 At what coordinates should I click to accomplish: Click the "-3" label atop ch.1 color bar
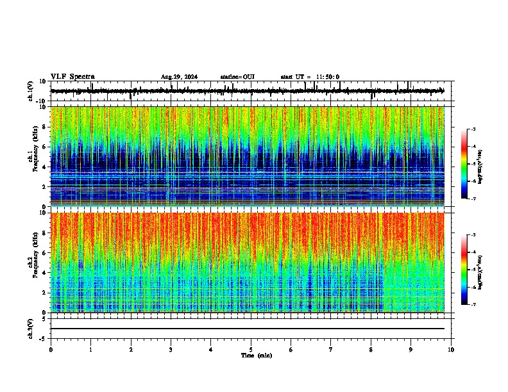tap(473, 129)
